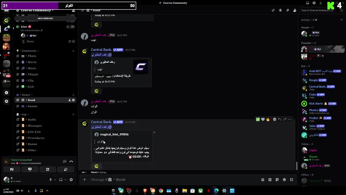Mute the microphone in user panel
Screen dimensions: 346x195
coord(50,180)
